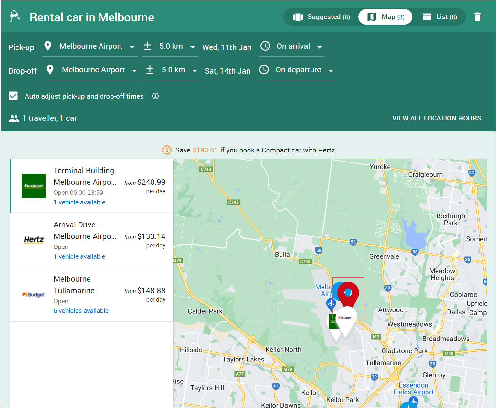This screenshot has width=496, height=408.
Task: Switch to the Suggested (8) view
Action: pos(322,17)
